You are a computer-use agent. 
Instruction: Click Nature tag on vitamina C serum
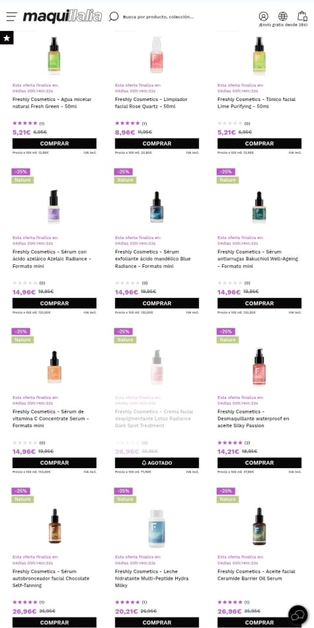pos(22,339)
